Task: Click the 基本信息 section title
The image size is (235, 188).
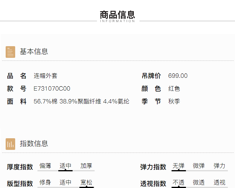Action: [34, 52]
